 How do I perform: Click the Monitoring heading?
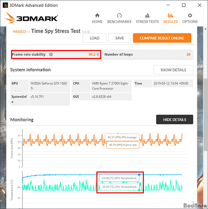[x=22, y=119]
